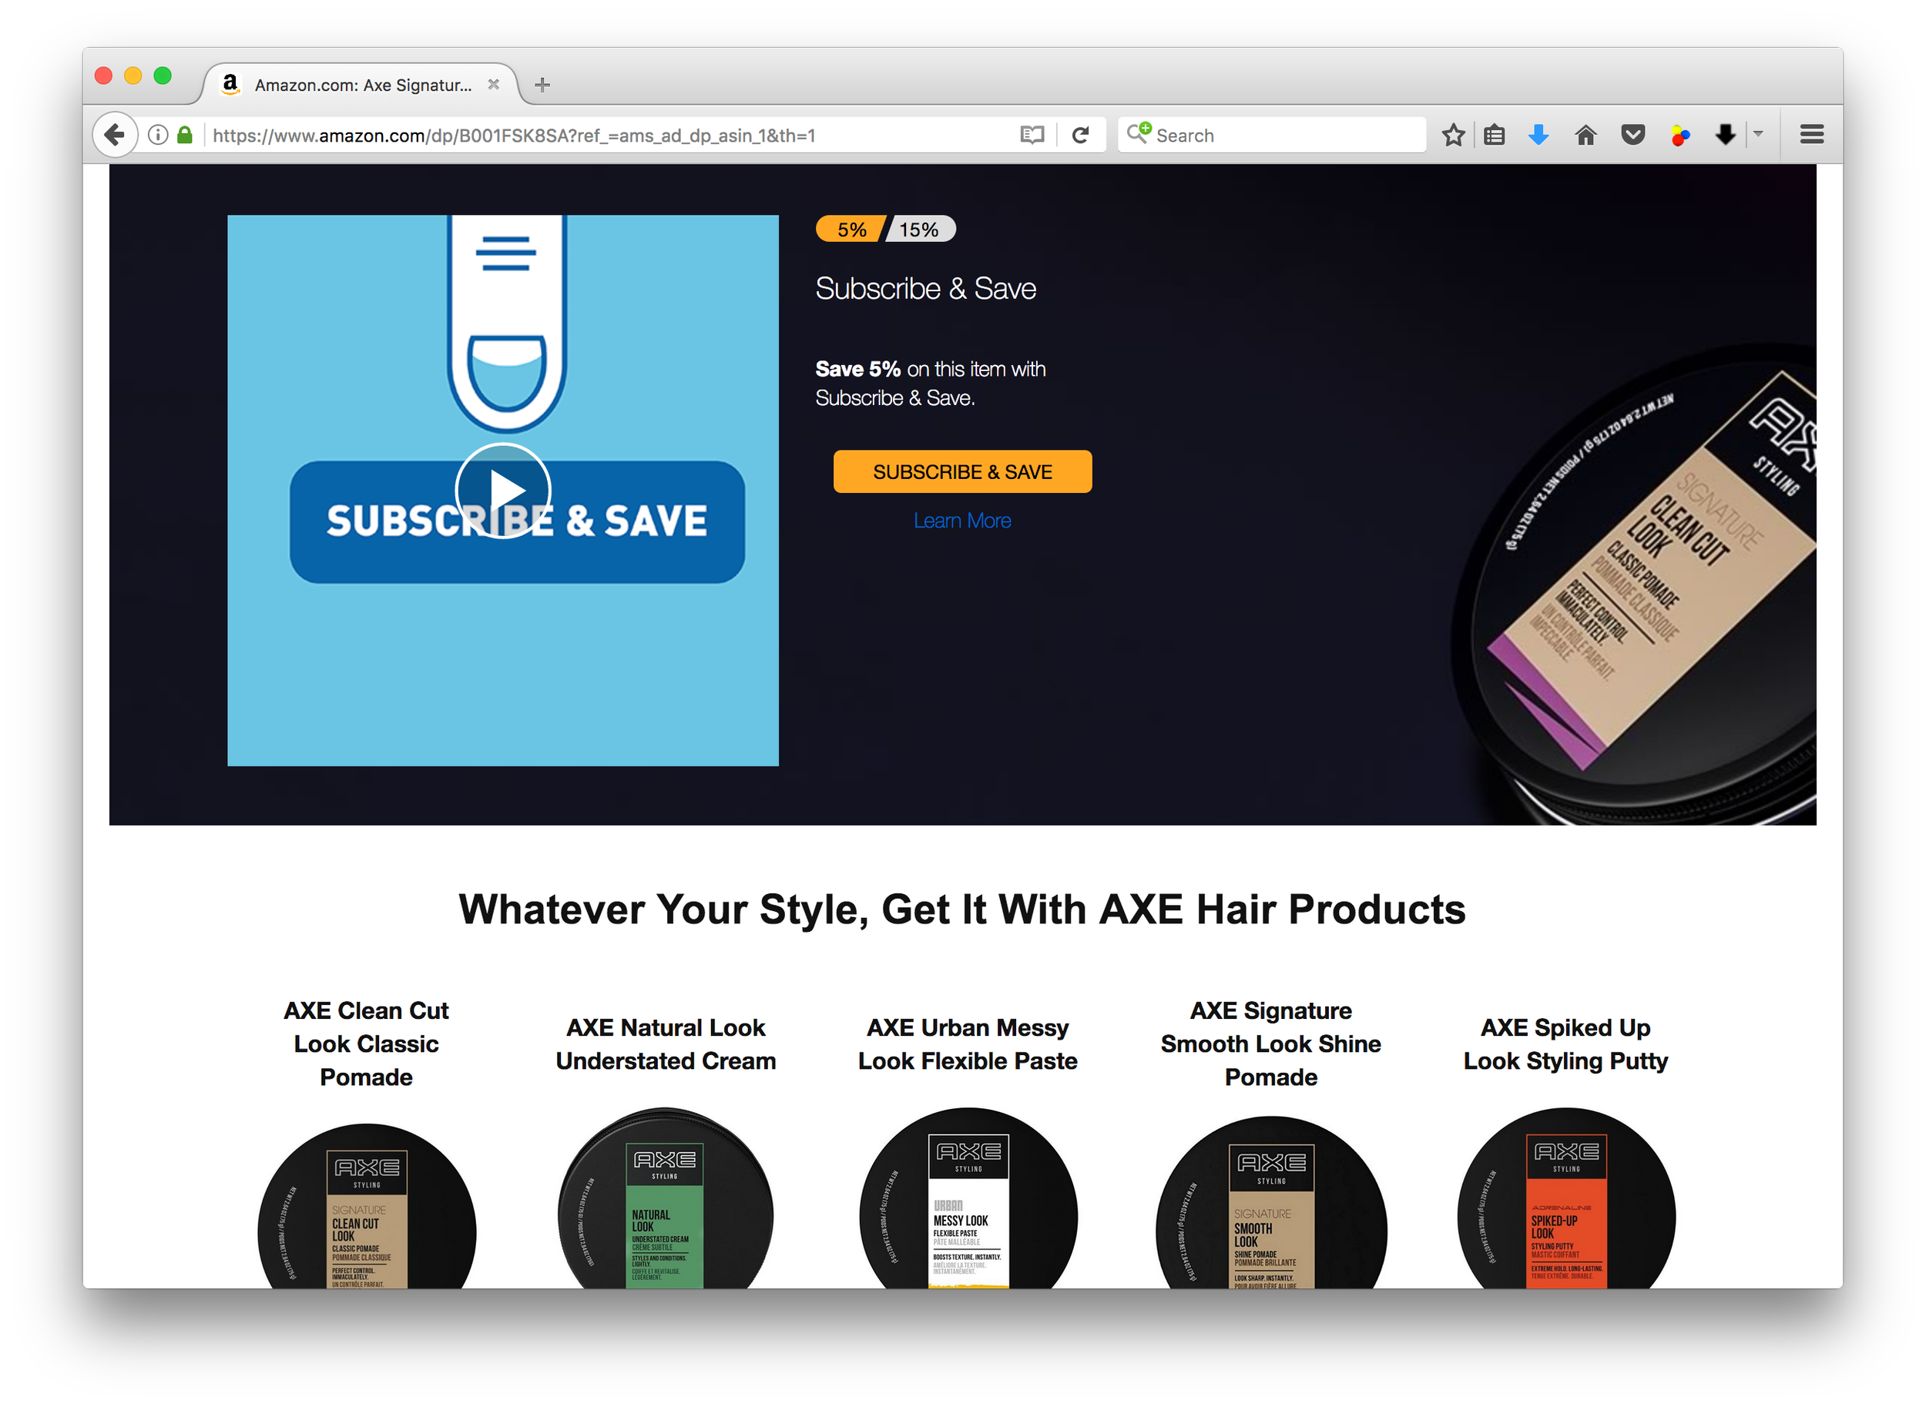Select the 15% savings toggle

click(921, 229)
